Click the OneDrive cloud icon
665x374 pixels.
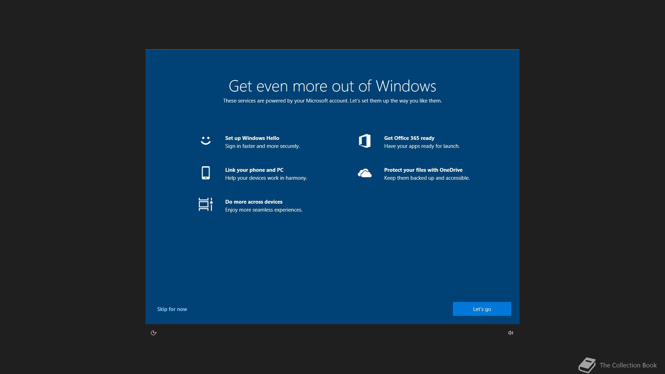[365, 173]
